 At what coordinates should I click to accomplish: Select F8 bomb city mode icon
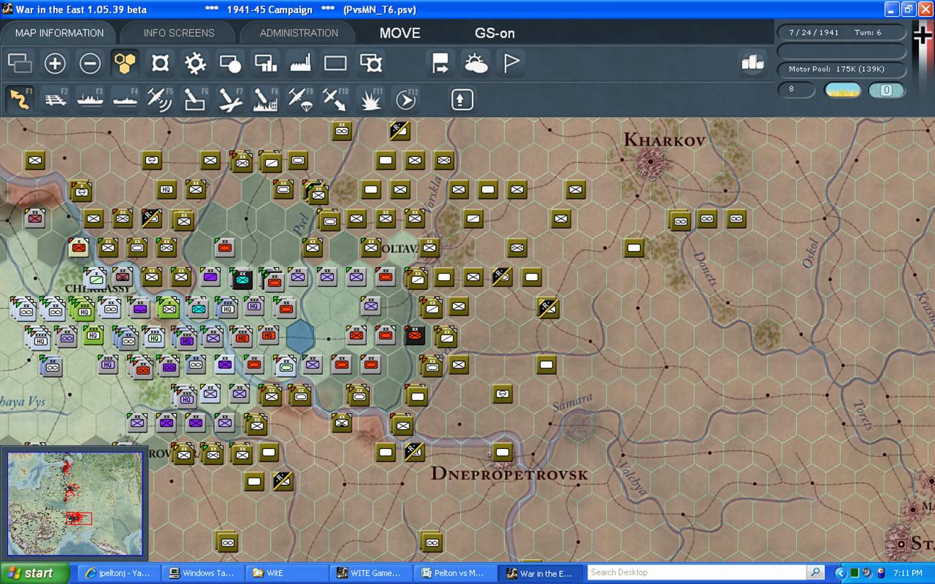tap(266, 99)
